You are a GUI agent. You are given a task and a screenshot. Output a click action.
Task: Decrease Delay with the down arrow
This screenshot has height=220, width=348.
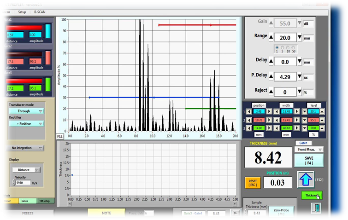coord(299,62)
